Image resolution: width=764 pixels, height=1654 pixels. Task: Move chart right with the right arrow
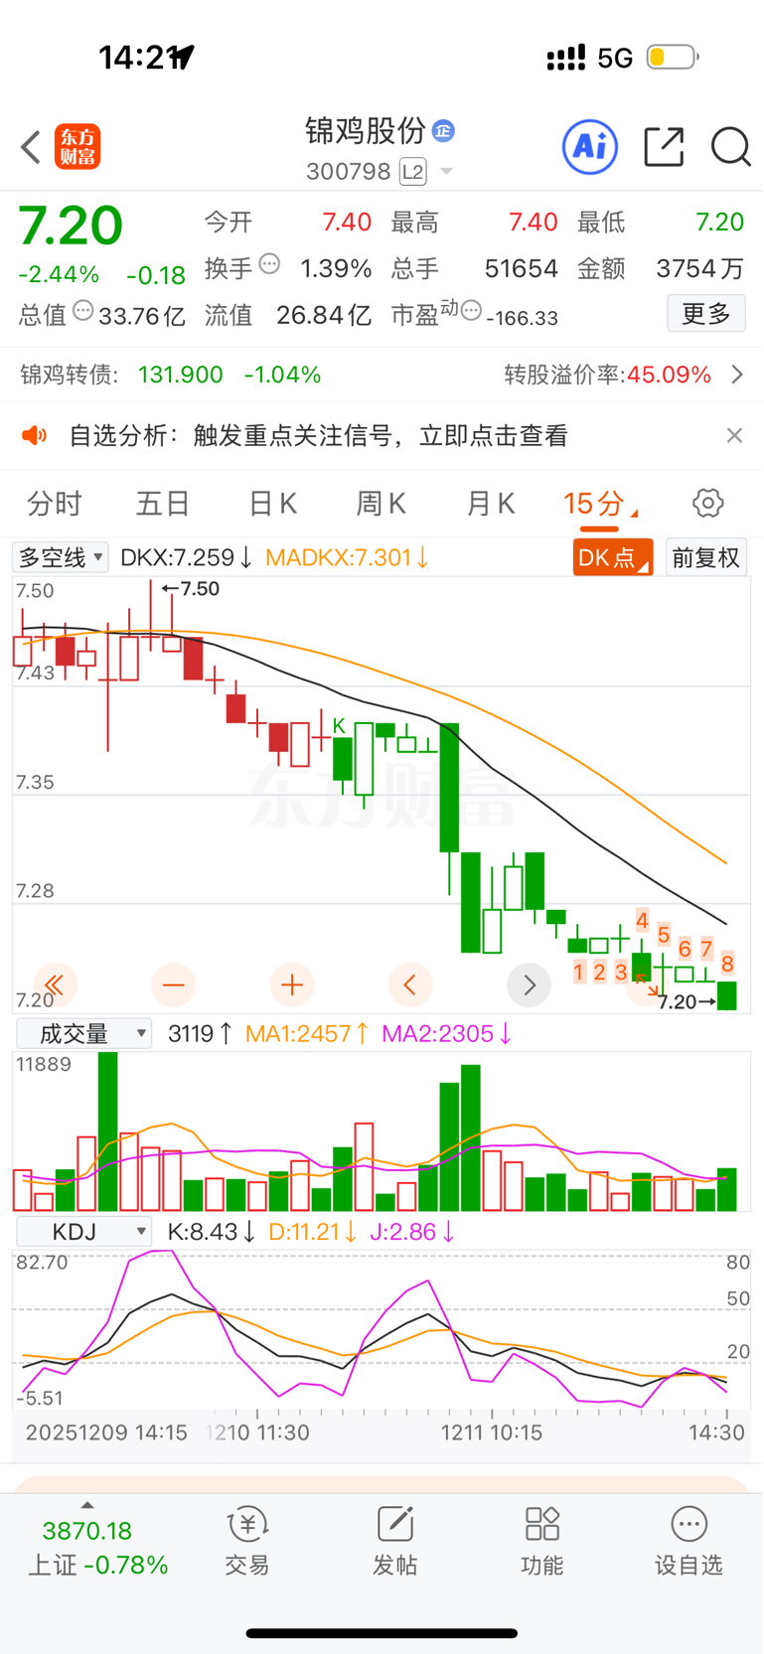[x=529, y=985]
